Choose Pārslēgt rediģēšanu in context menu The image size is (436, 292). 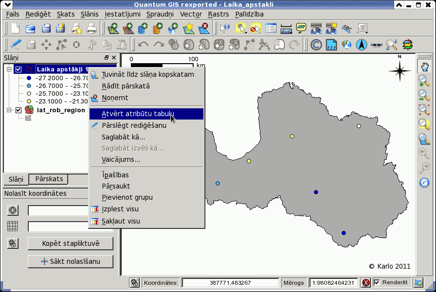pos(146,125)
